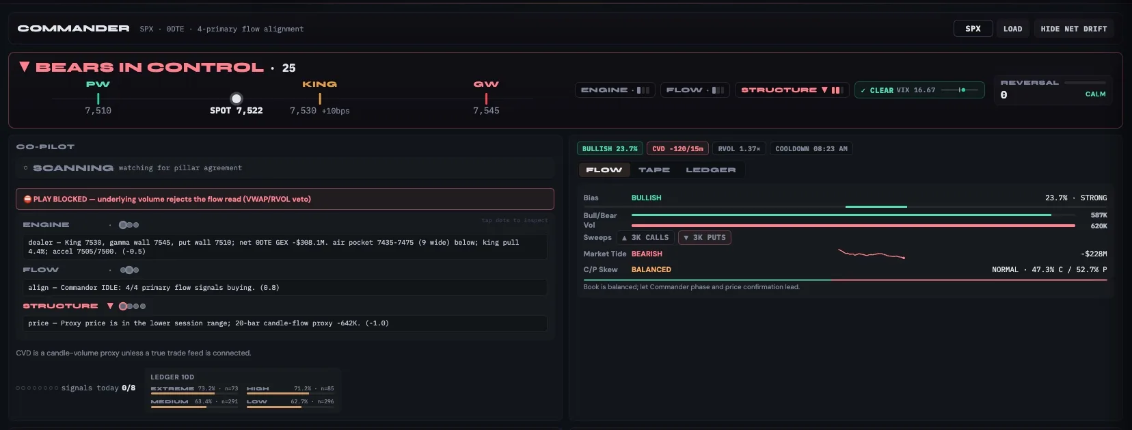Tap the ENGINE pillar dots to inspect
The height and width of the screenshot is (430, 1132).
[129, 225]
